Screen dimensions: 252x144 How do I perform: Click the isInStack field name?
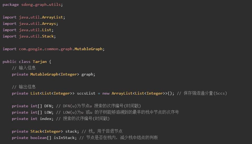64,138
